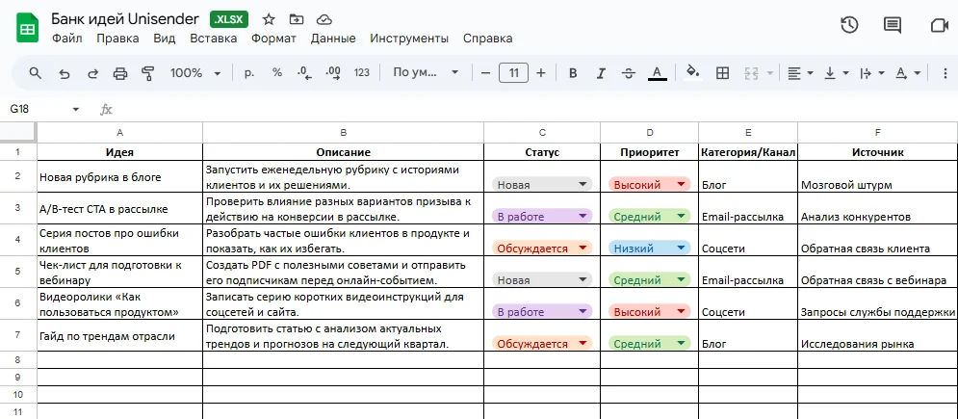The image size is (958, 419).
Task: Increase font size with plus button
Action: [x=541, y=73]
